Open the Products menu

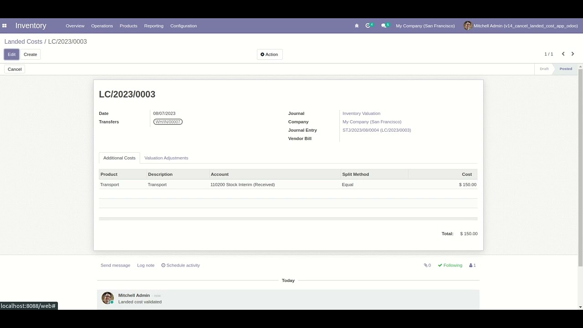128,26
